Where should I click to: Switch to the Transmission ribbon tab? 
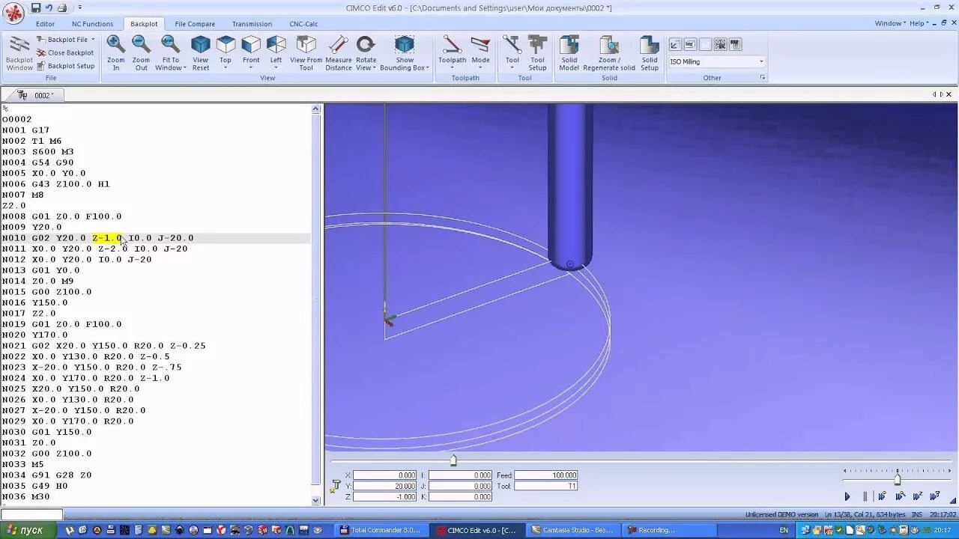pos(252,24)
